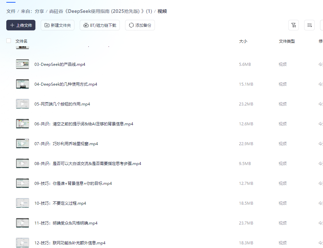The image size is (323, 248).
Task: Select file name 06-共识：清空之前的提示词&给AI足够的背景信息.mp4
Action: [x=84, y=124]
